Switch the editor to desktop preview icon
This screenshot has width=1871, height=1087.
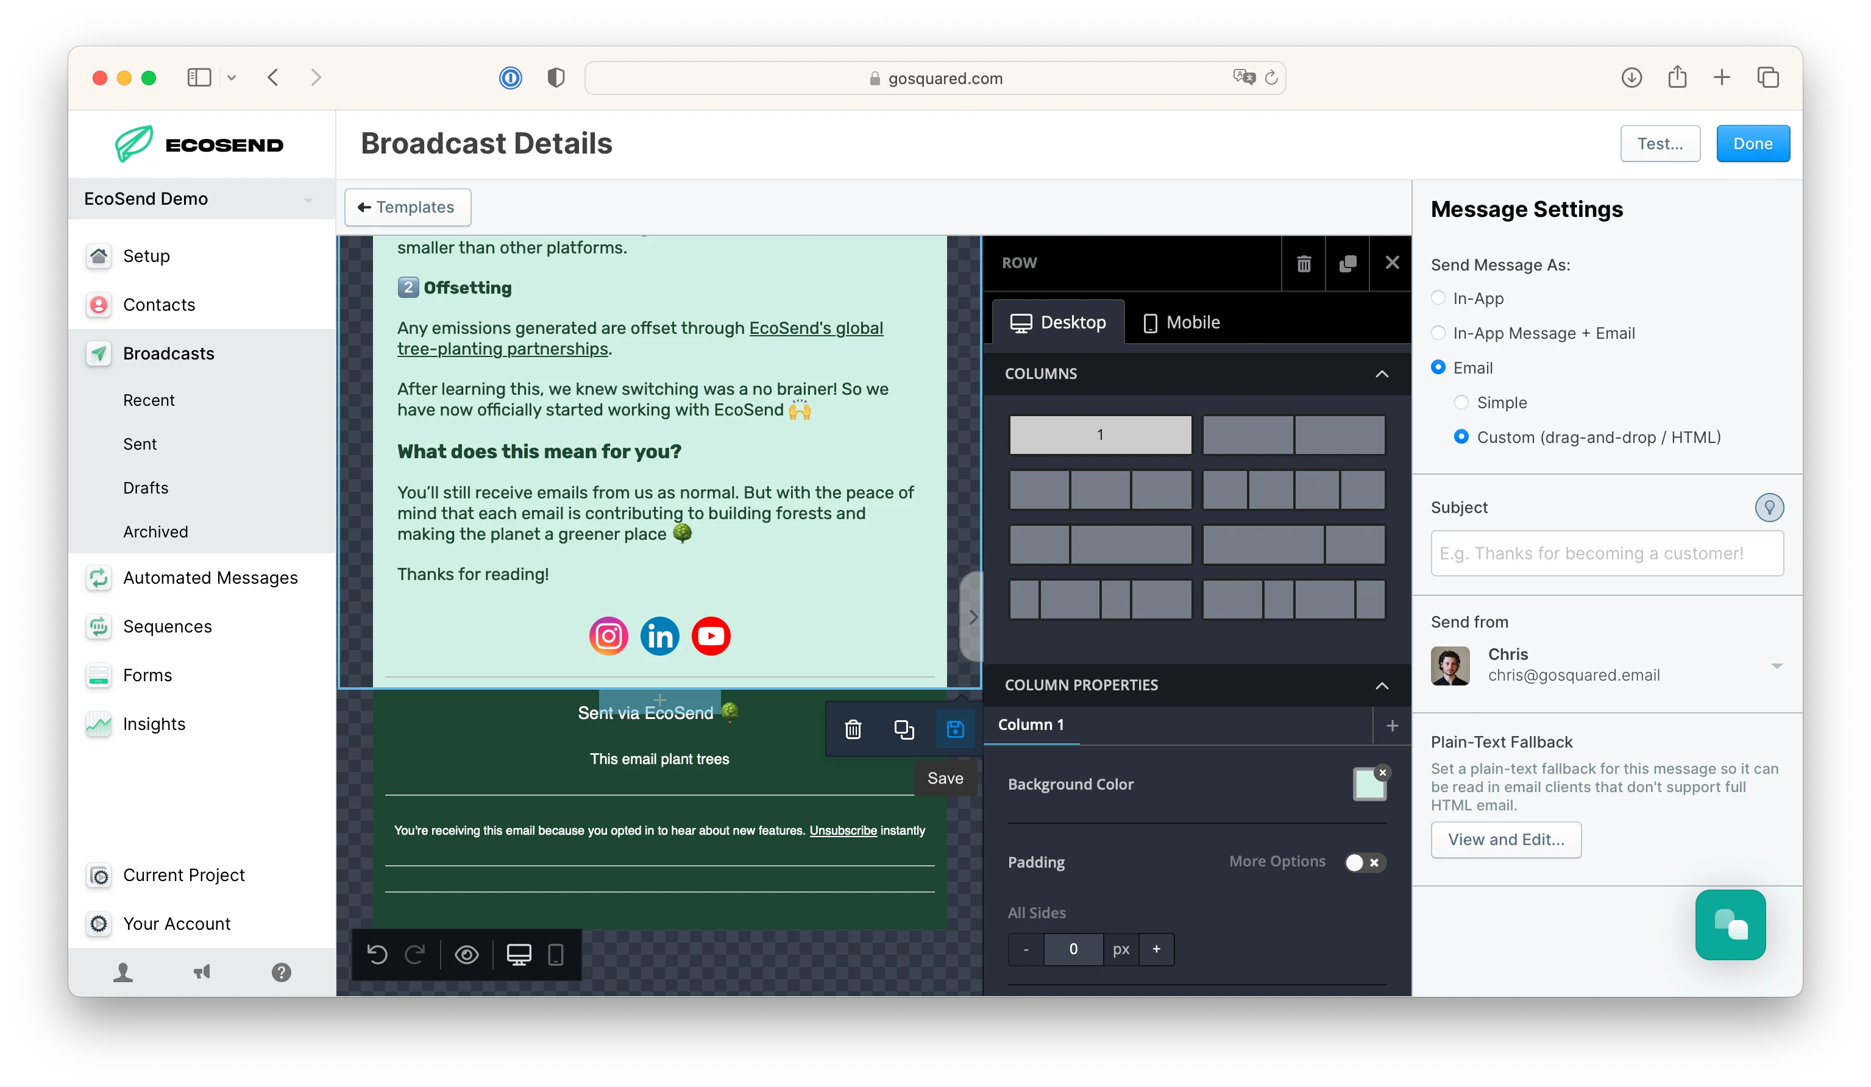[x=518, y=954]
